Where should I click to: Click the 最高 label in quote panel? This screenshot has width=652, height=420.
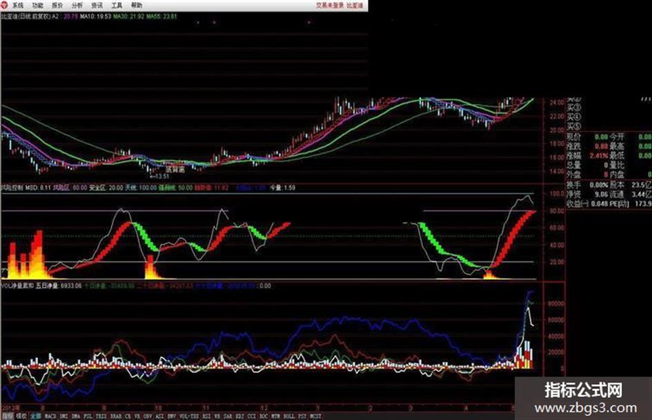(617, 146)
